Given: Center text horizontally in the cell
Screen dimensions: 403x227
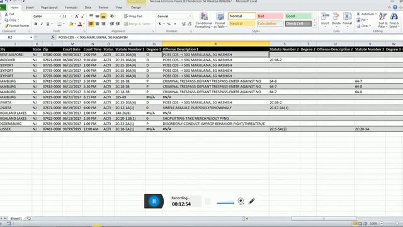Looking at the screenshot, I should point(97,24).
